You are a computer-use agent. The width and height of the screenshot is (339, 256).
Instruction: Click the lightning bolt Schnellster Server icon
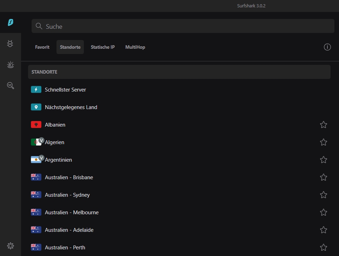pyautogui.click(x=36, y=89)
